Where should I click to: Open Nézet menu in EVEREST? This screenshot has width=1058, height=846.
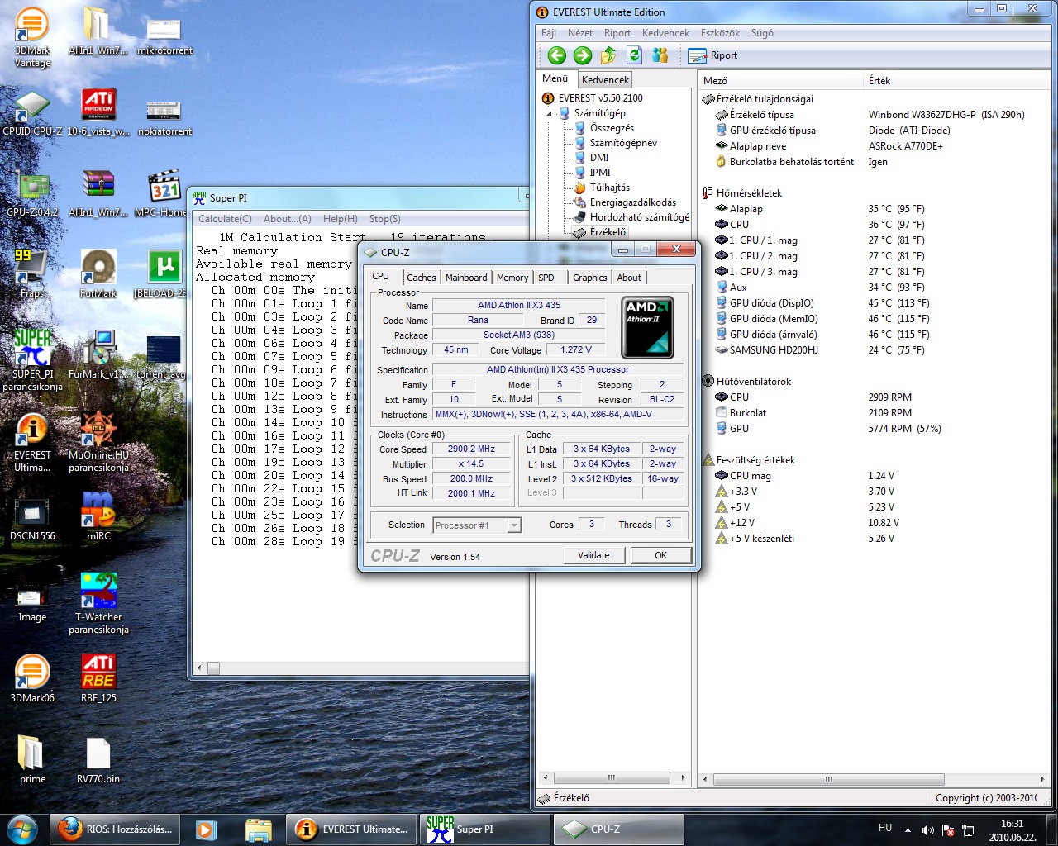(x=580, y=33)
